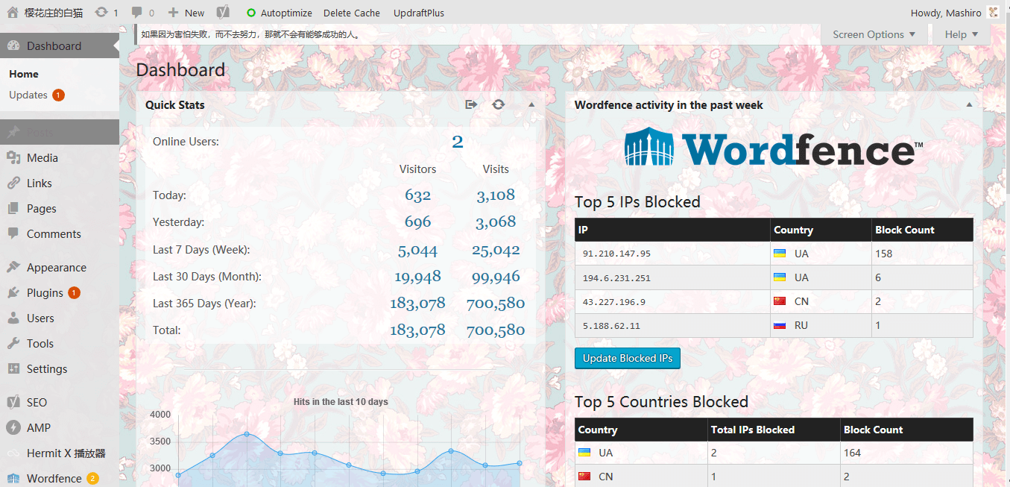Viewport: 1010px width, 487px height.
Task: Click the Media icon in sidebar
Action: pos(13,157)
